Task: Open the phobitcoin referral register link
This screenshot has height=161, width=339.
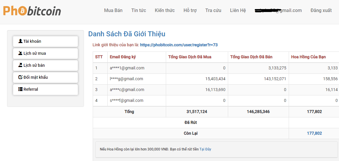Action: (179, 45)
